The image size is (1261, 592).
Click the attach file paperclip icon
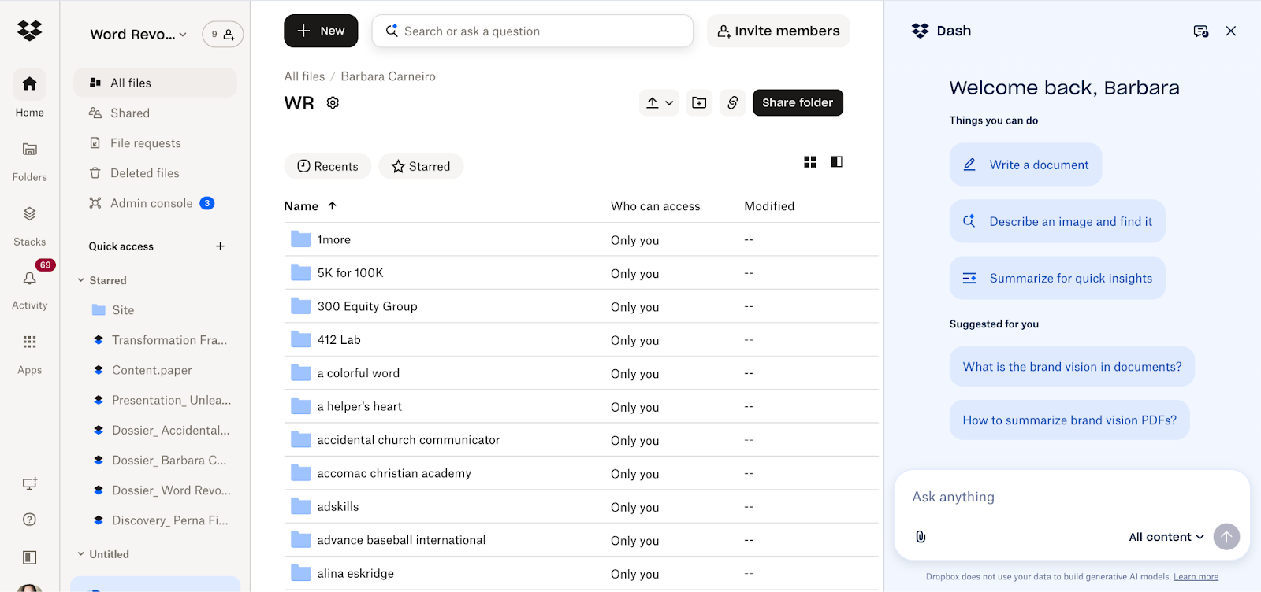pyautogui.click(x=921, y=537)
